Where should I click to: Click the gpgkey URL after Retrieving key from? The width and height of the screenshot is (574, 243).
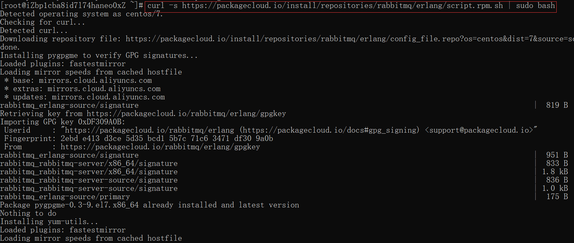[186, 114]
